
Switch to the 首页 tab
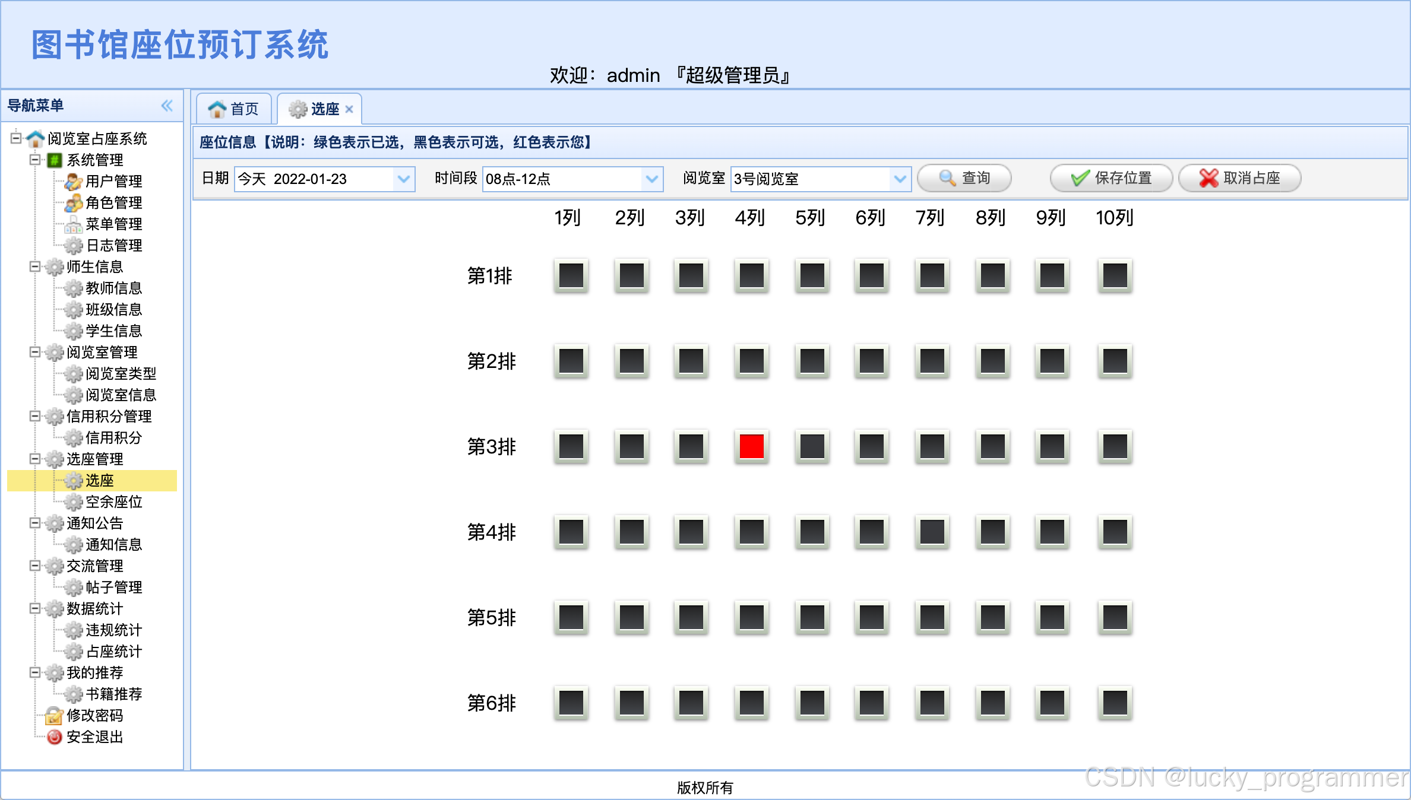tap(234, 109)
